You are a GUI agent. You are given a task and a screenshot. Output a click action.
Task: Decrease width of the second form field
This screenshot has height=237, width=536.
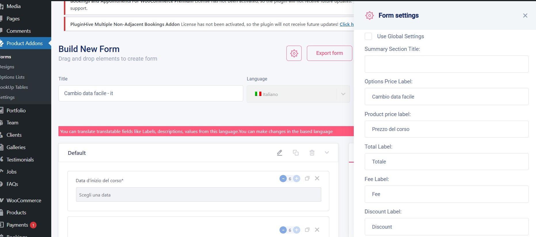(283, 230)
